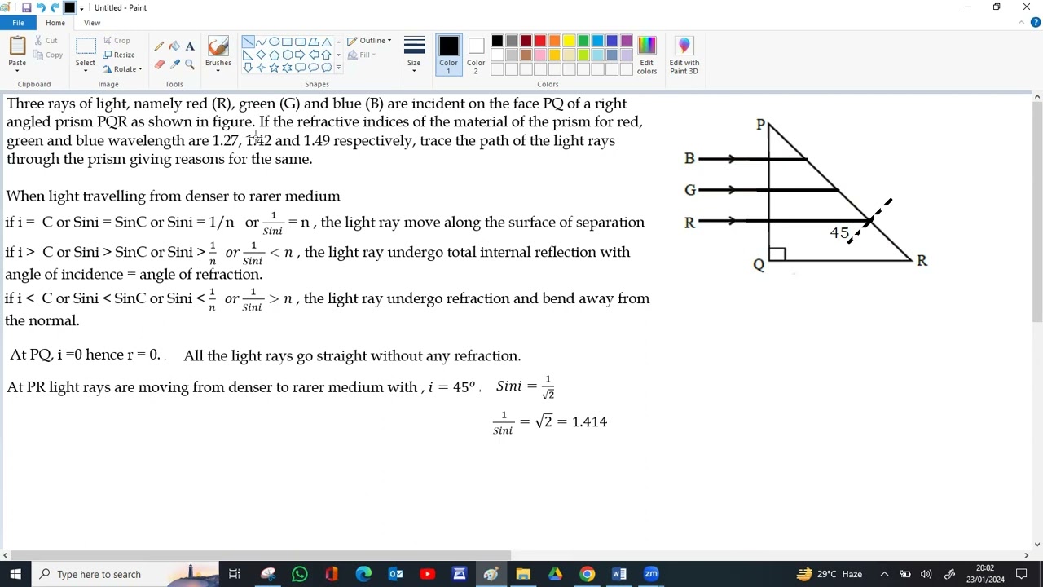
Task: Activate Color 2 background selector
Action: point(476,55)
